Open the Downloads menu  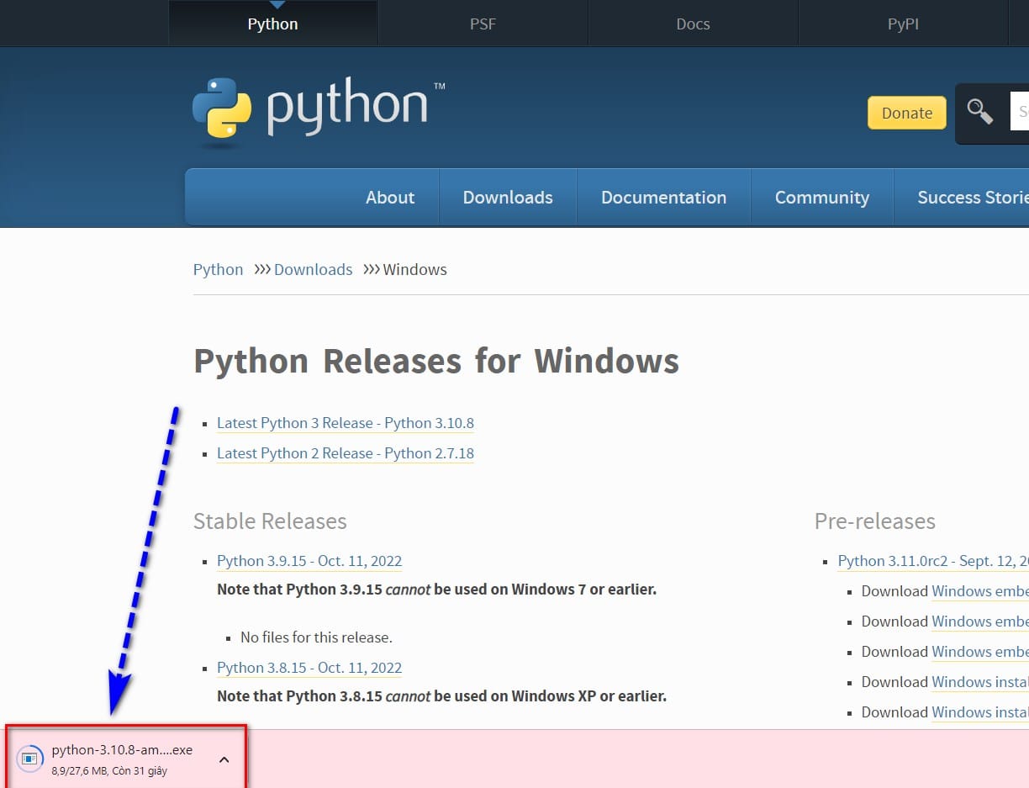tap(508, 198)
